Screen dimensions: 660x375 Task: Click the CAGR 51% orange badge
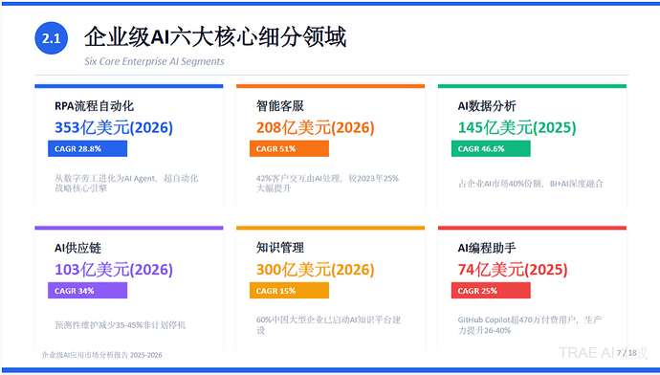pyautogui.click(x=289, y=149)
